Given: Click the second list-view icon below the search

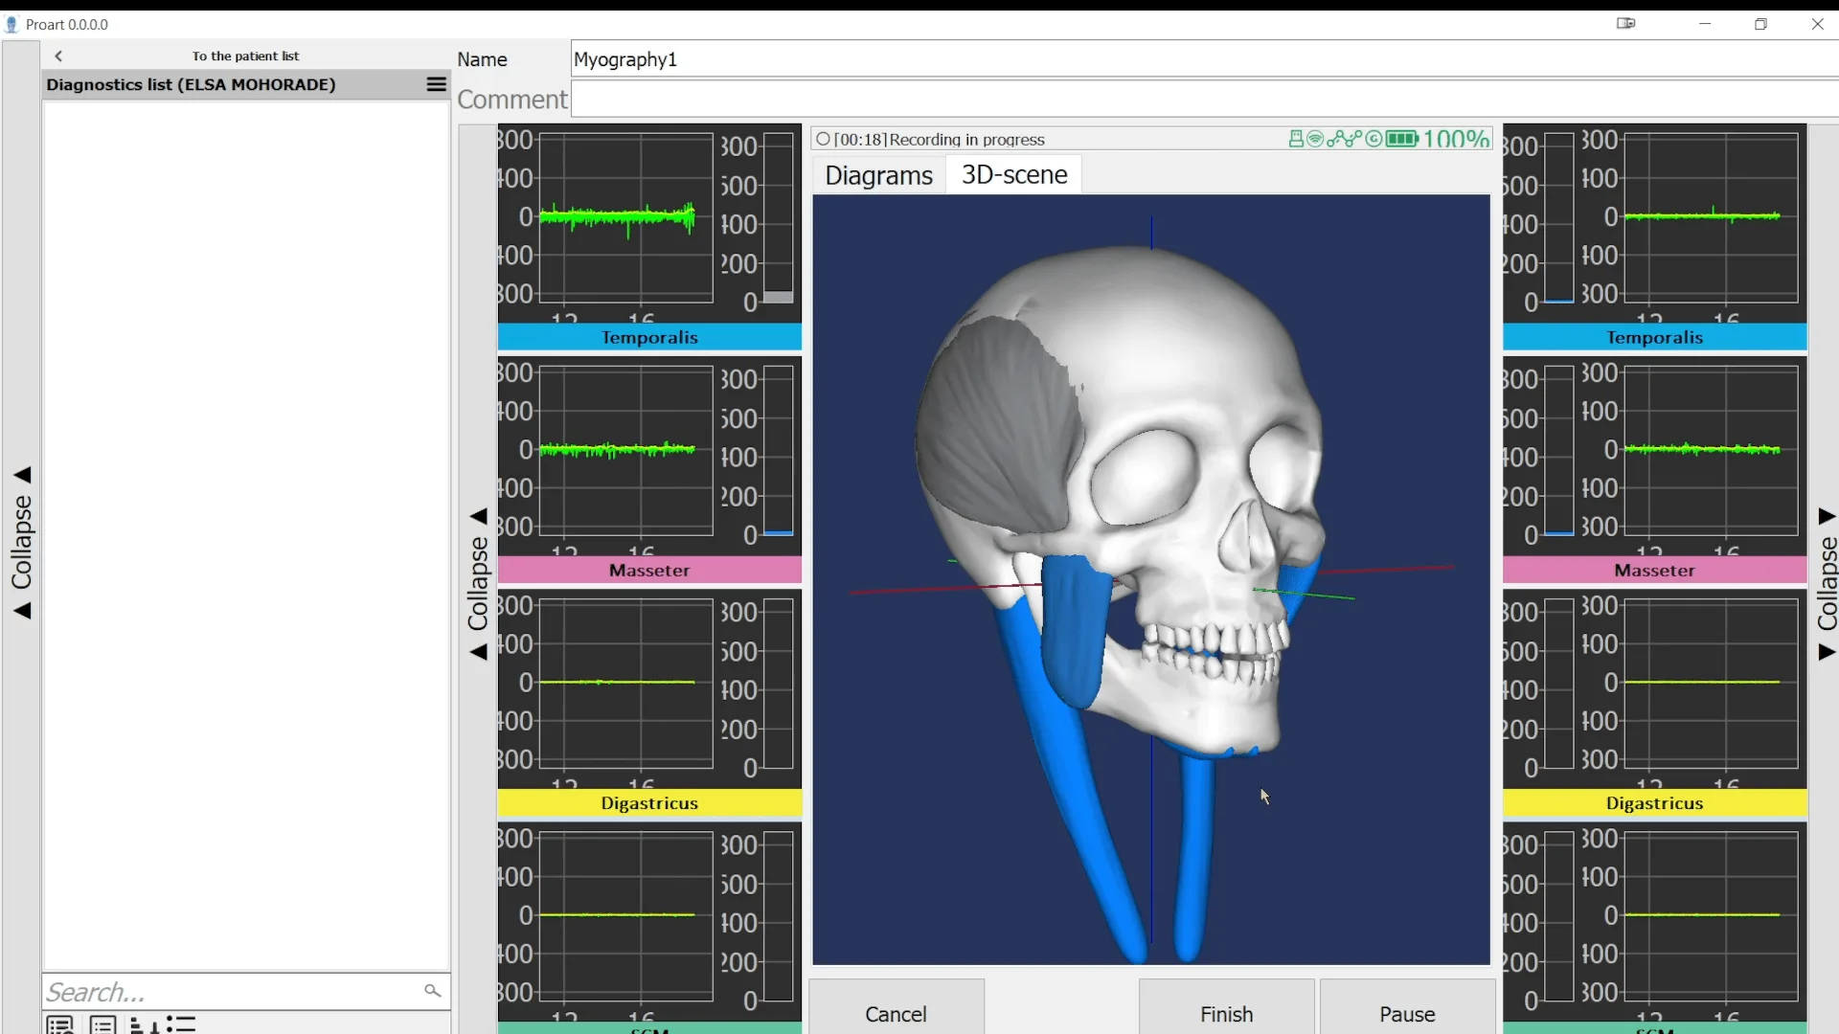Looking at the screenshot, I should tap(102, 1024).
